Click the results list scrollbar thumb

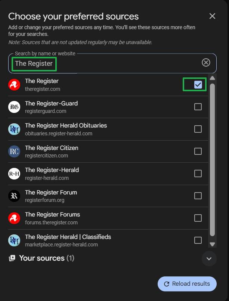tap(212, 160)
